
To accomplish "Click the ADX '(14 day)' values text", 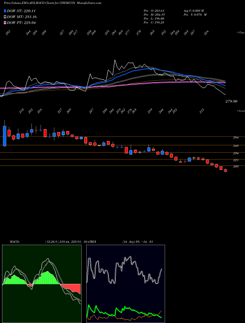I will [x=137, y=241].
